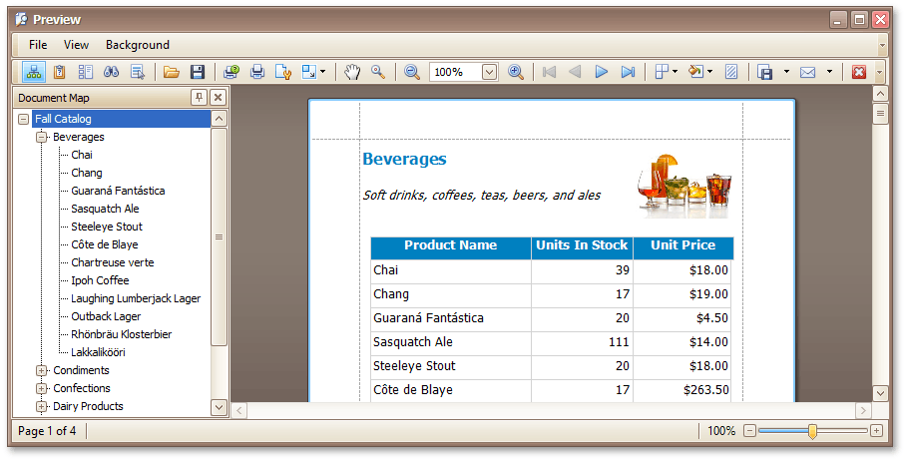Collapse the Beverages tree node
This screenshot has width=906, height=461.
coord(42,138)
